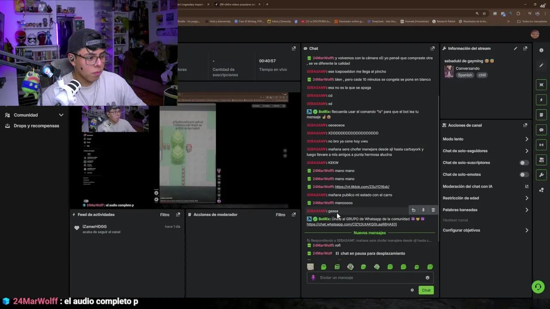
Task: Show all bookmarks overflow chevron
Action: (508, 21)
